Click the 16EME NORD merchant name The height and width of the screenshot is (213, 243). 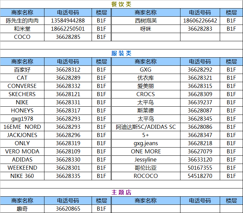tap(22, 127)
